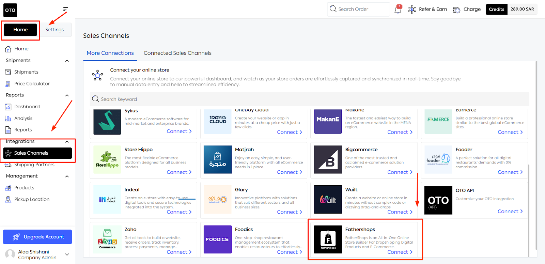Click the Wuilt logo
This screenshot has width=545, height=264.
[328, 199]
